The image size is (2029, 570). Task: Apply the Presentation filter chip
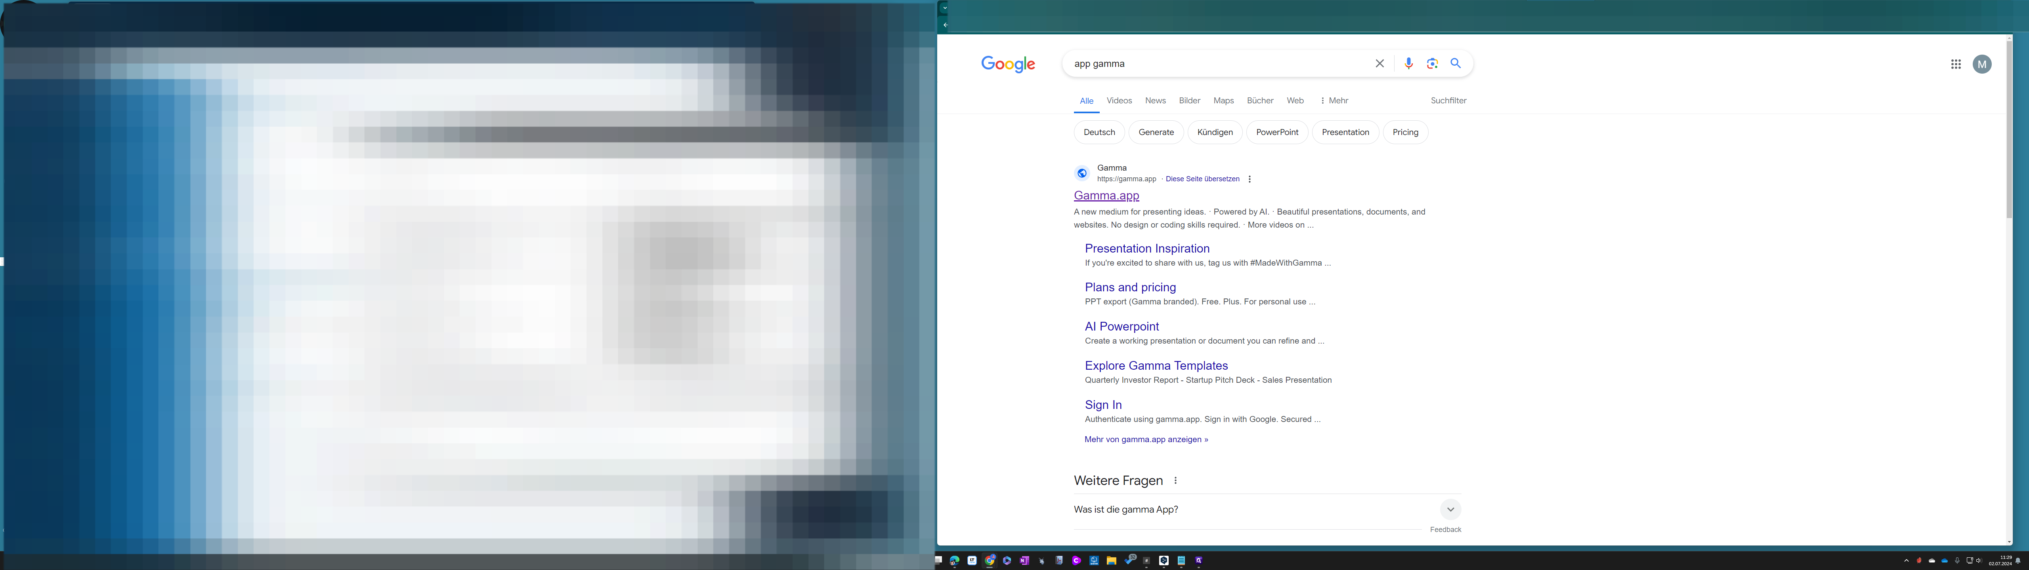tap(1345, 132)
